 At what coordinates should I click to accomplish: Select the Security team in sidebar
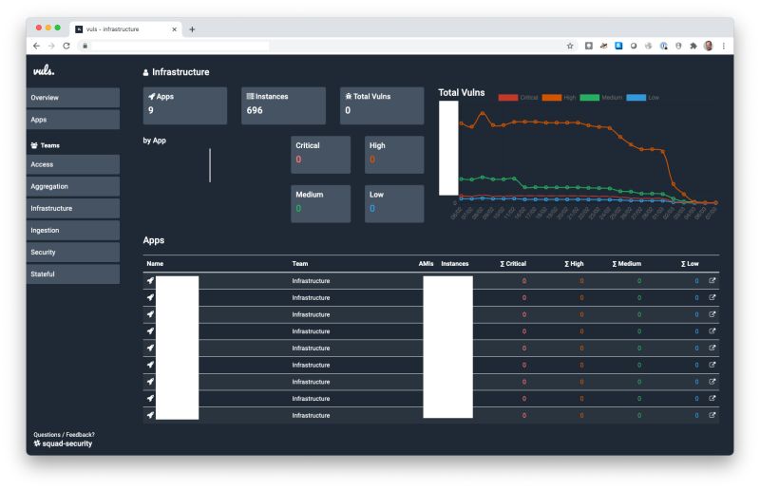click(x=73, y=252)
